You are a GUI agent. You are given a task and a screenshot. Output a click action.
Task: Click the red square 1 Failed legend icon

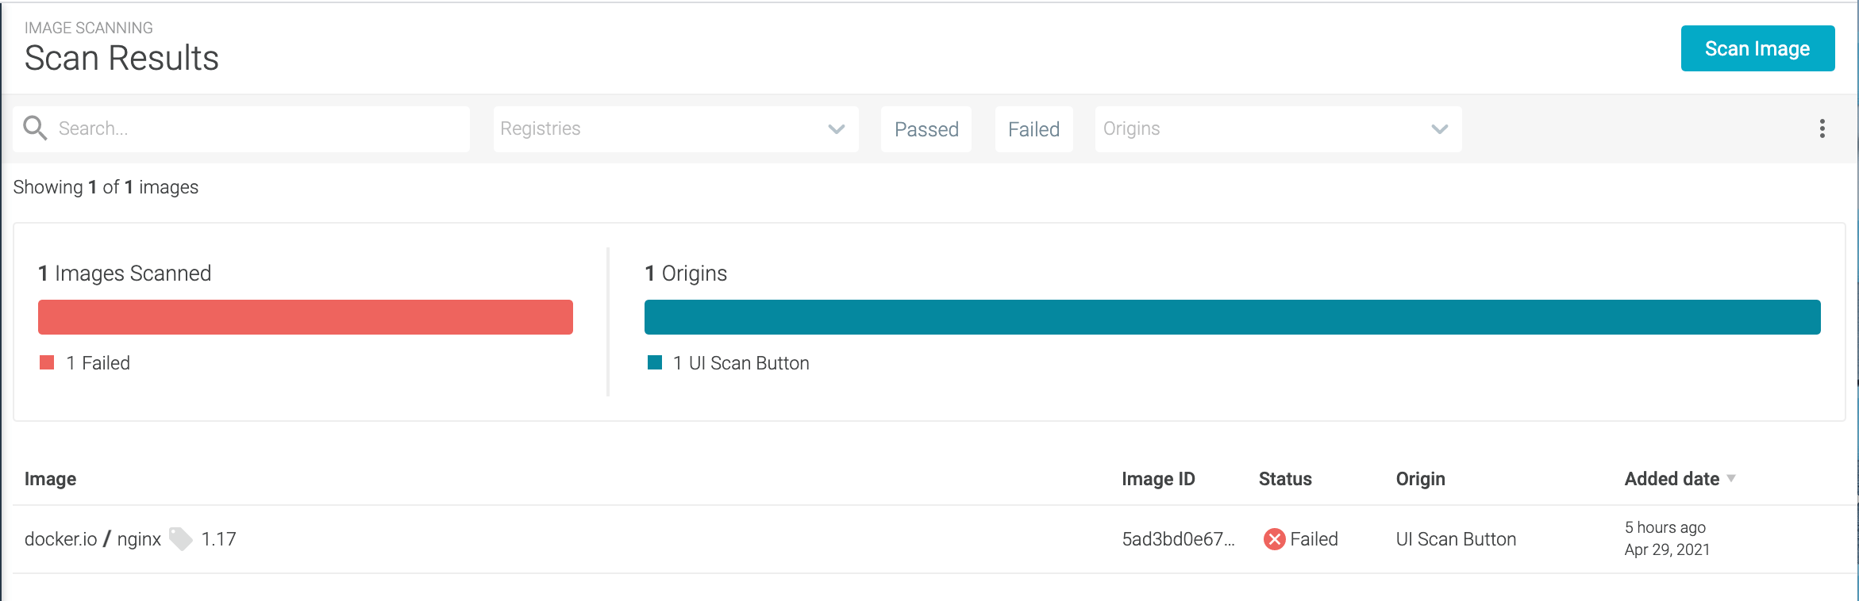(x=47, y=362)
